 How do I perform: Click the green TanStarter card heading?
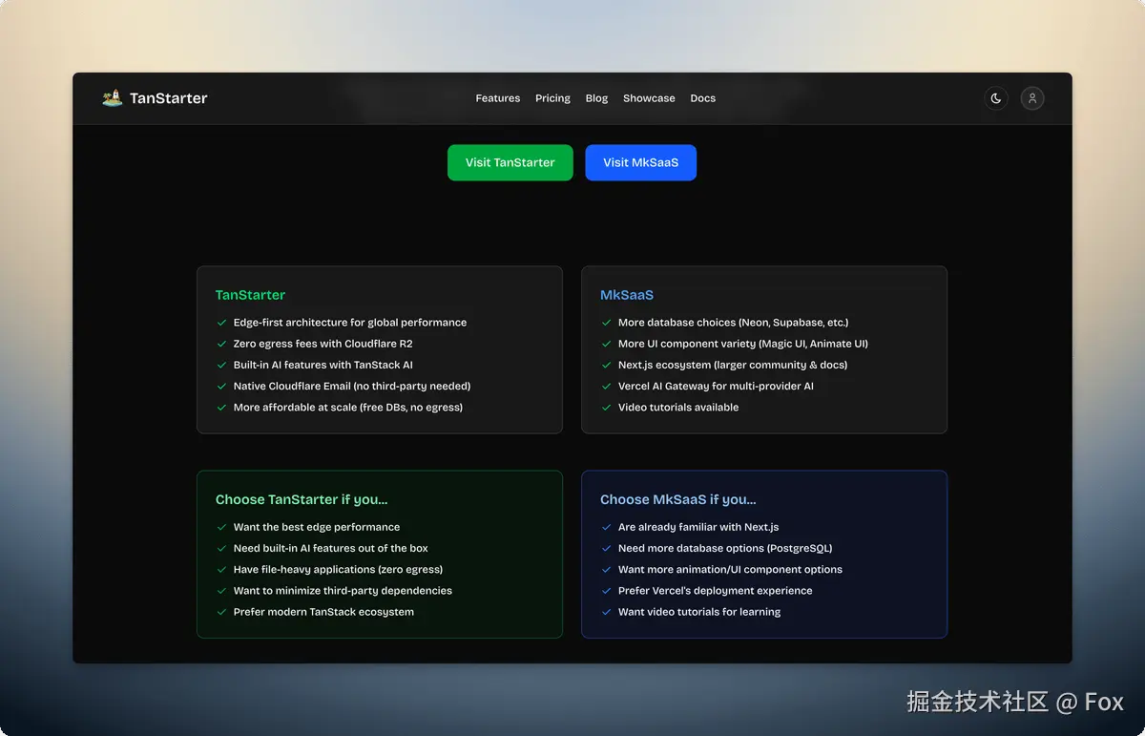click(250, 295)
